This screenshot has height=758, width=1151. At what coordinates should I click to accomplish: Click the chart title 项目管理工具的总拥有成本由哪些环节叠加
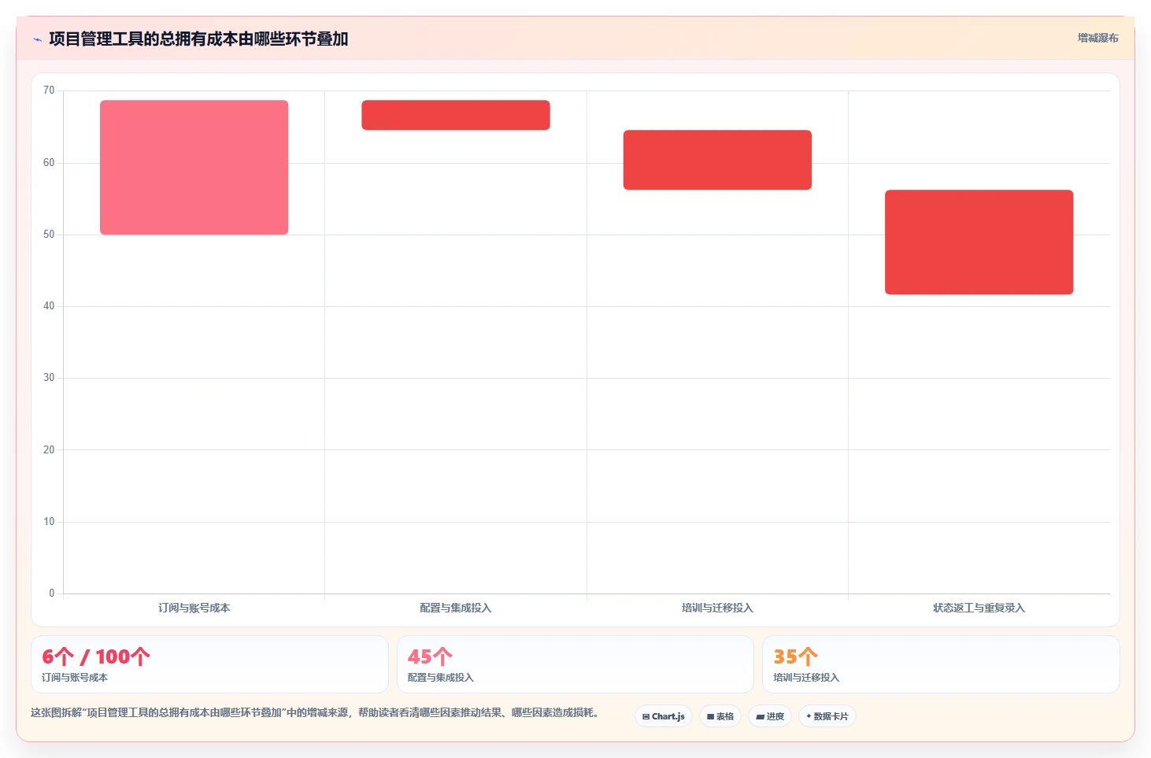198,39
